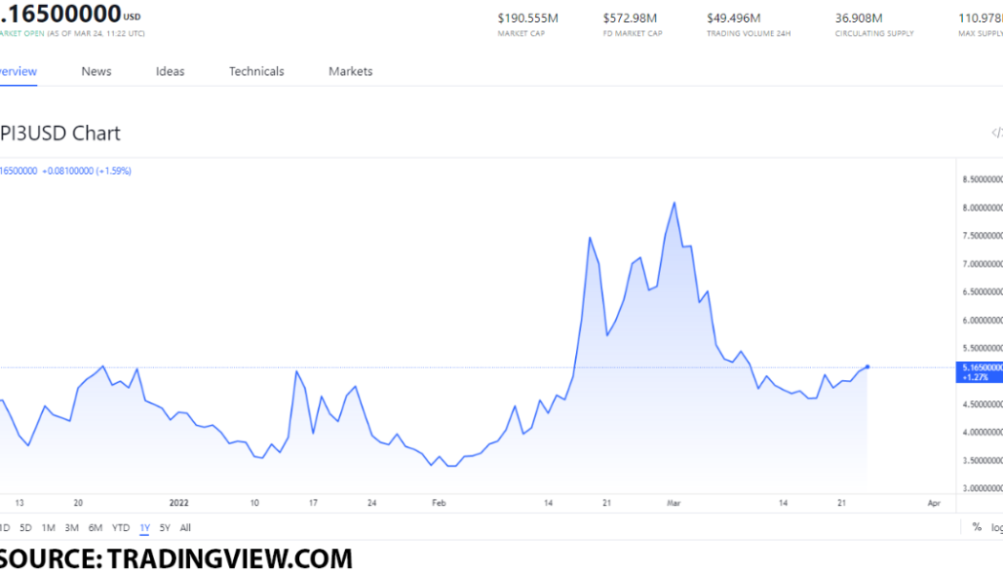
Task: Set chart range to 5D
Action: pos(26,527)
